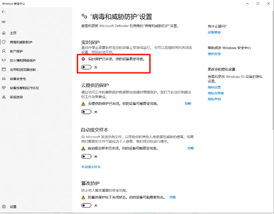Click the home icon beside 主页

coord(4,33)
